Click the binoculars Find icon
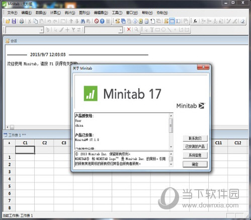The width and height of the screenshot is (251, 220). 82,21
